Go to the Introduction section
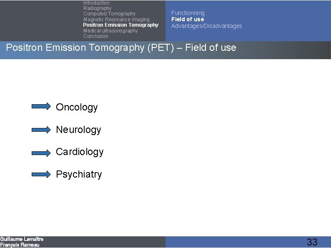This screenshot has width=331, height=248. point(96,3)
